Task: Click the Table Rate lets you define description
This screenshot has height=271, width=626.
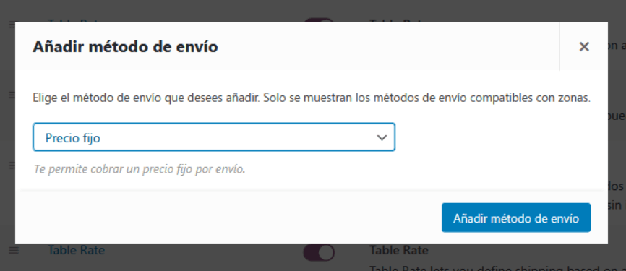Action: point(497,268)
